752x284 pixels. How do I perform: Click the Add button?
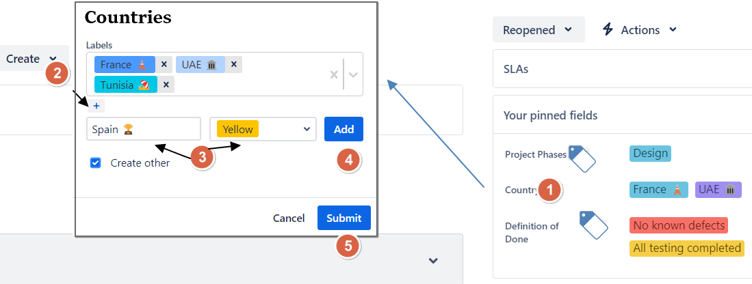pyautogui.click(x=343, y=129)
